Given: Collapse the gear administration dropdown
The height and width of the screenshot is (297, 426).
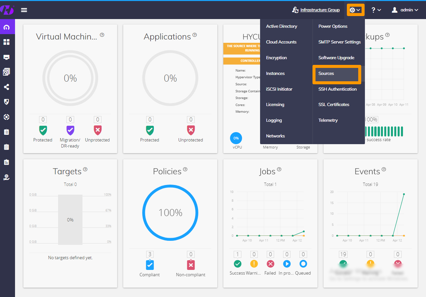Looking at the screenshot, I should 355,10.
